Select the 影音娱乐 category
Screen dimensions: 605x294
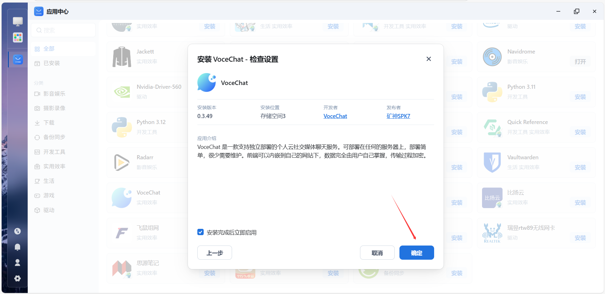coord(63,93)
